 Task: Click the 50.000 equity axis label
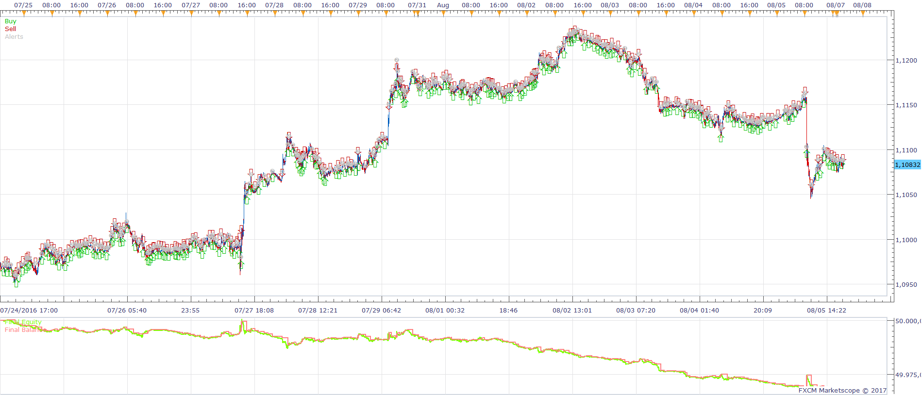[907, 321]
